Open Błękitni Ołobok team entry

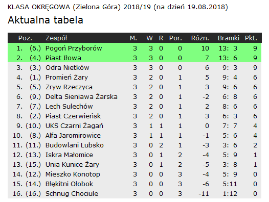[69, 184]
